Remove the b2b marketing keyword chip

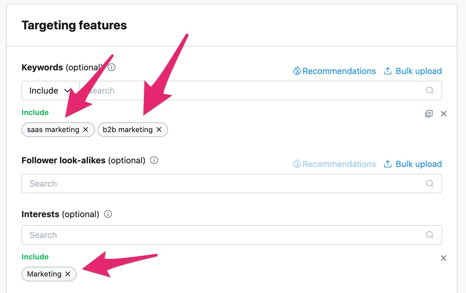tap(159, 130)
